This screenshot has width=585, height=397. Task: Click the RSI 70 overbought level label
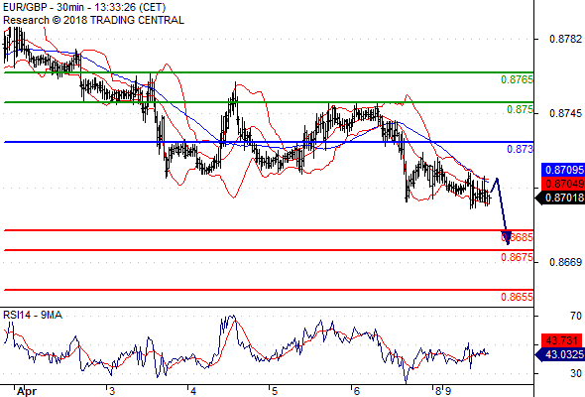576,316
